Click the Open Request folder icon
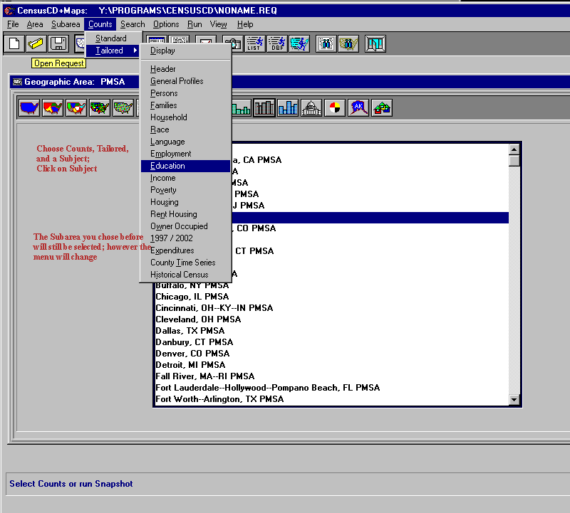The height and width of the screenshot is (513, 570). tap(36, 43)
